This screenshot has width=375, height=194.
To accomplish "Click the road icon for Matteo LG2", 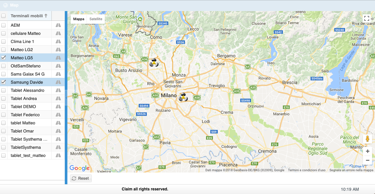I will point(58,49).
